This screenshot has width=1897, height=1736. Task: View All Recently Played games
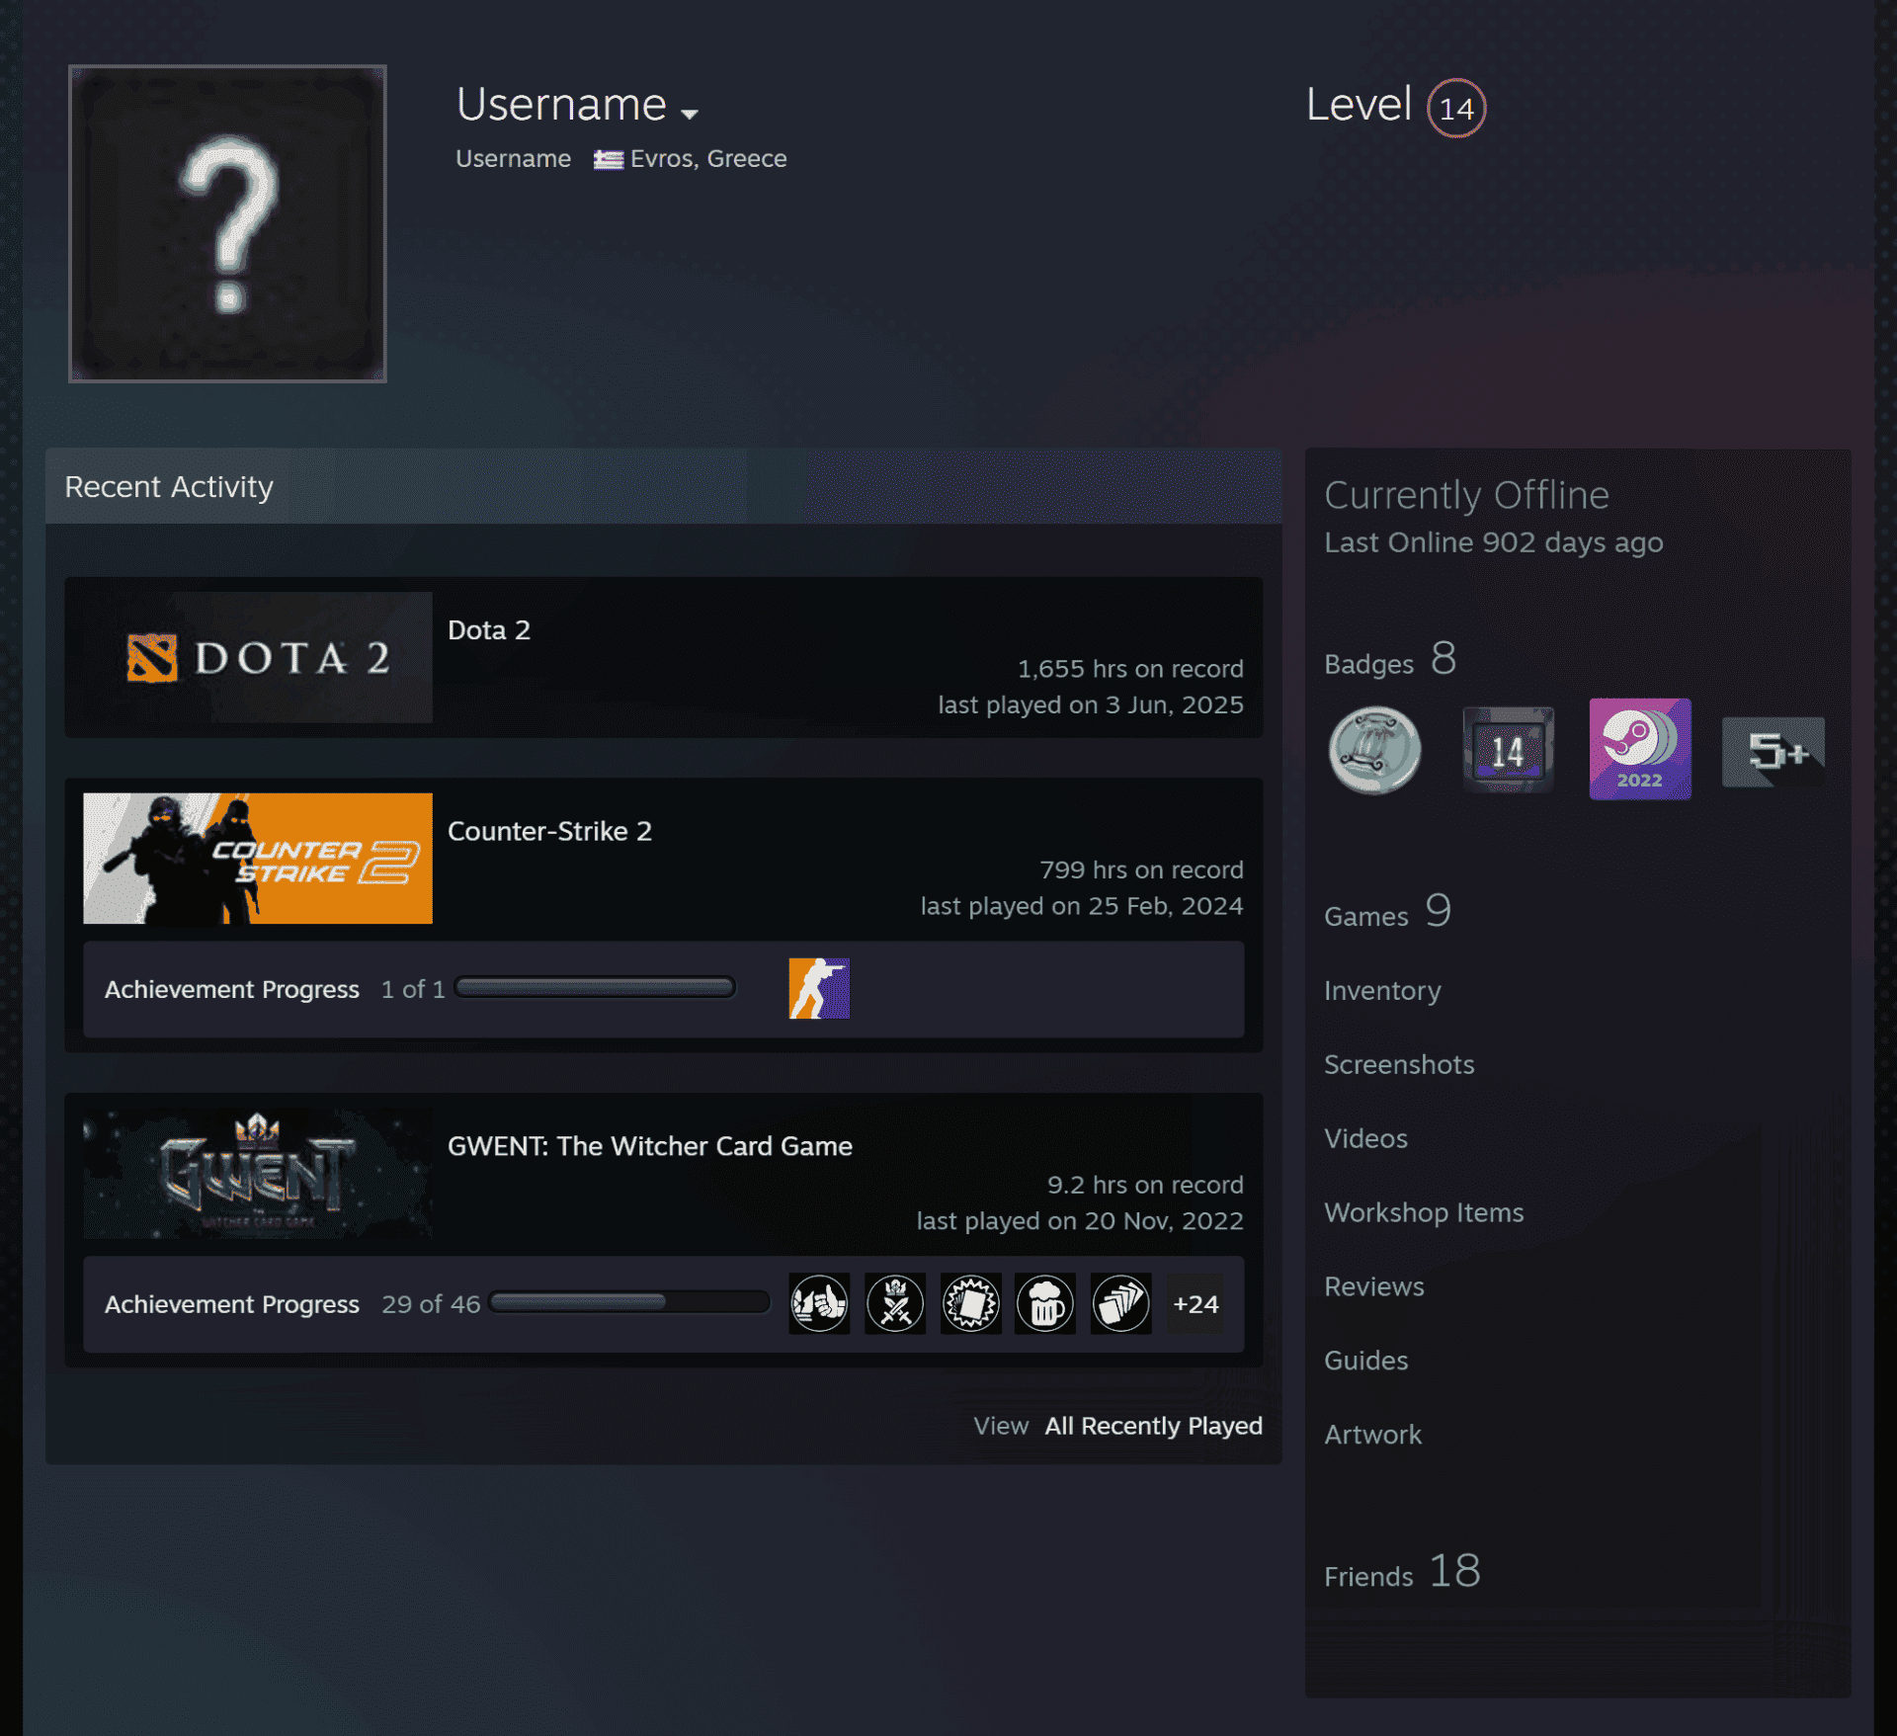pyautogui.click(x=1154, y=1426)
